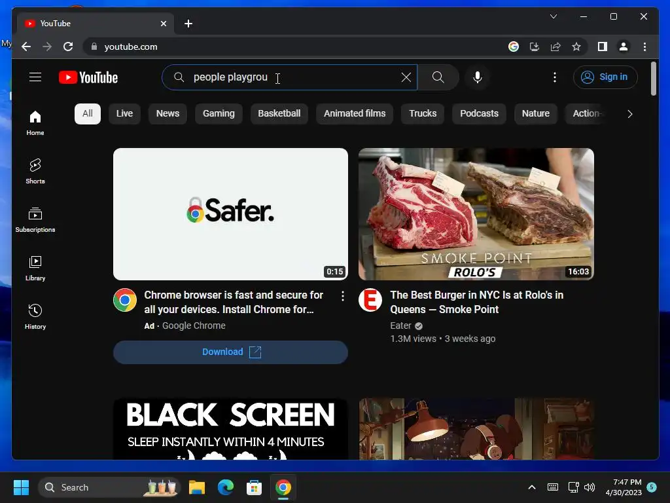Image resolution: width=670 pixels, height=503 pixels.
Task: Click the taskbar Search box
Action: [109, 487]
